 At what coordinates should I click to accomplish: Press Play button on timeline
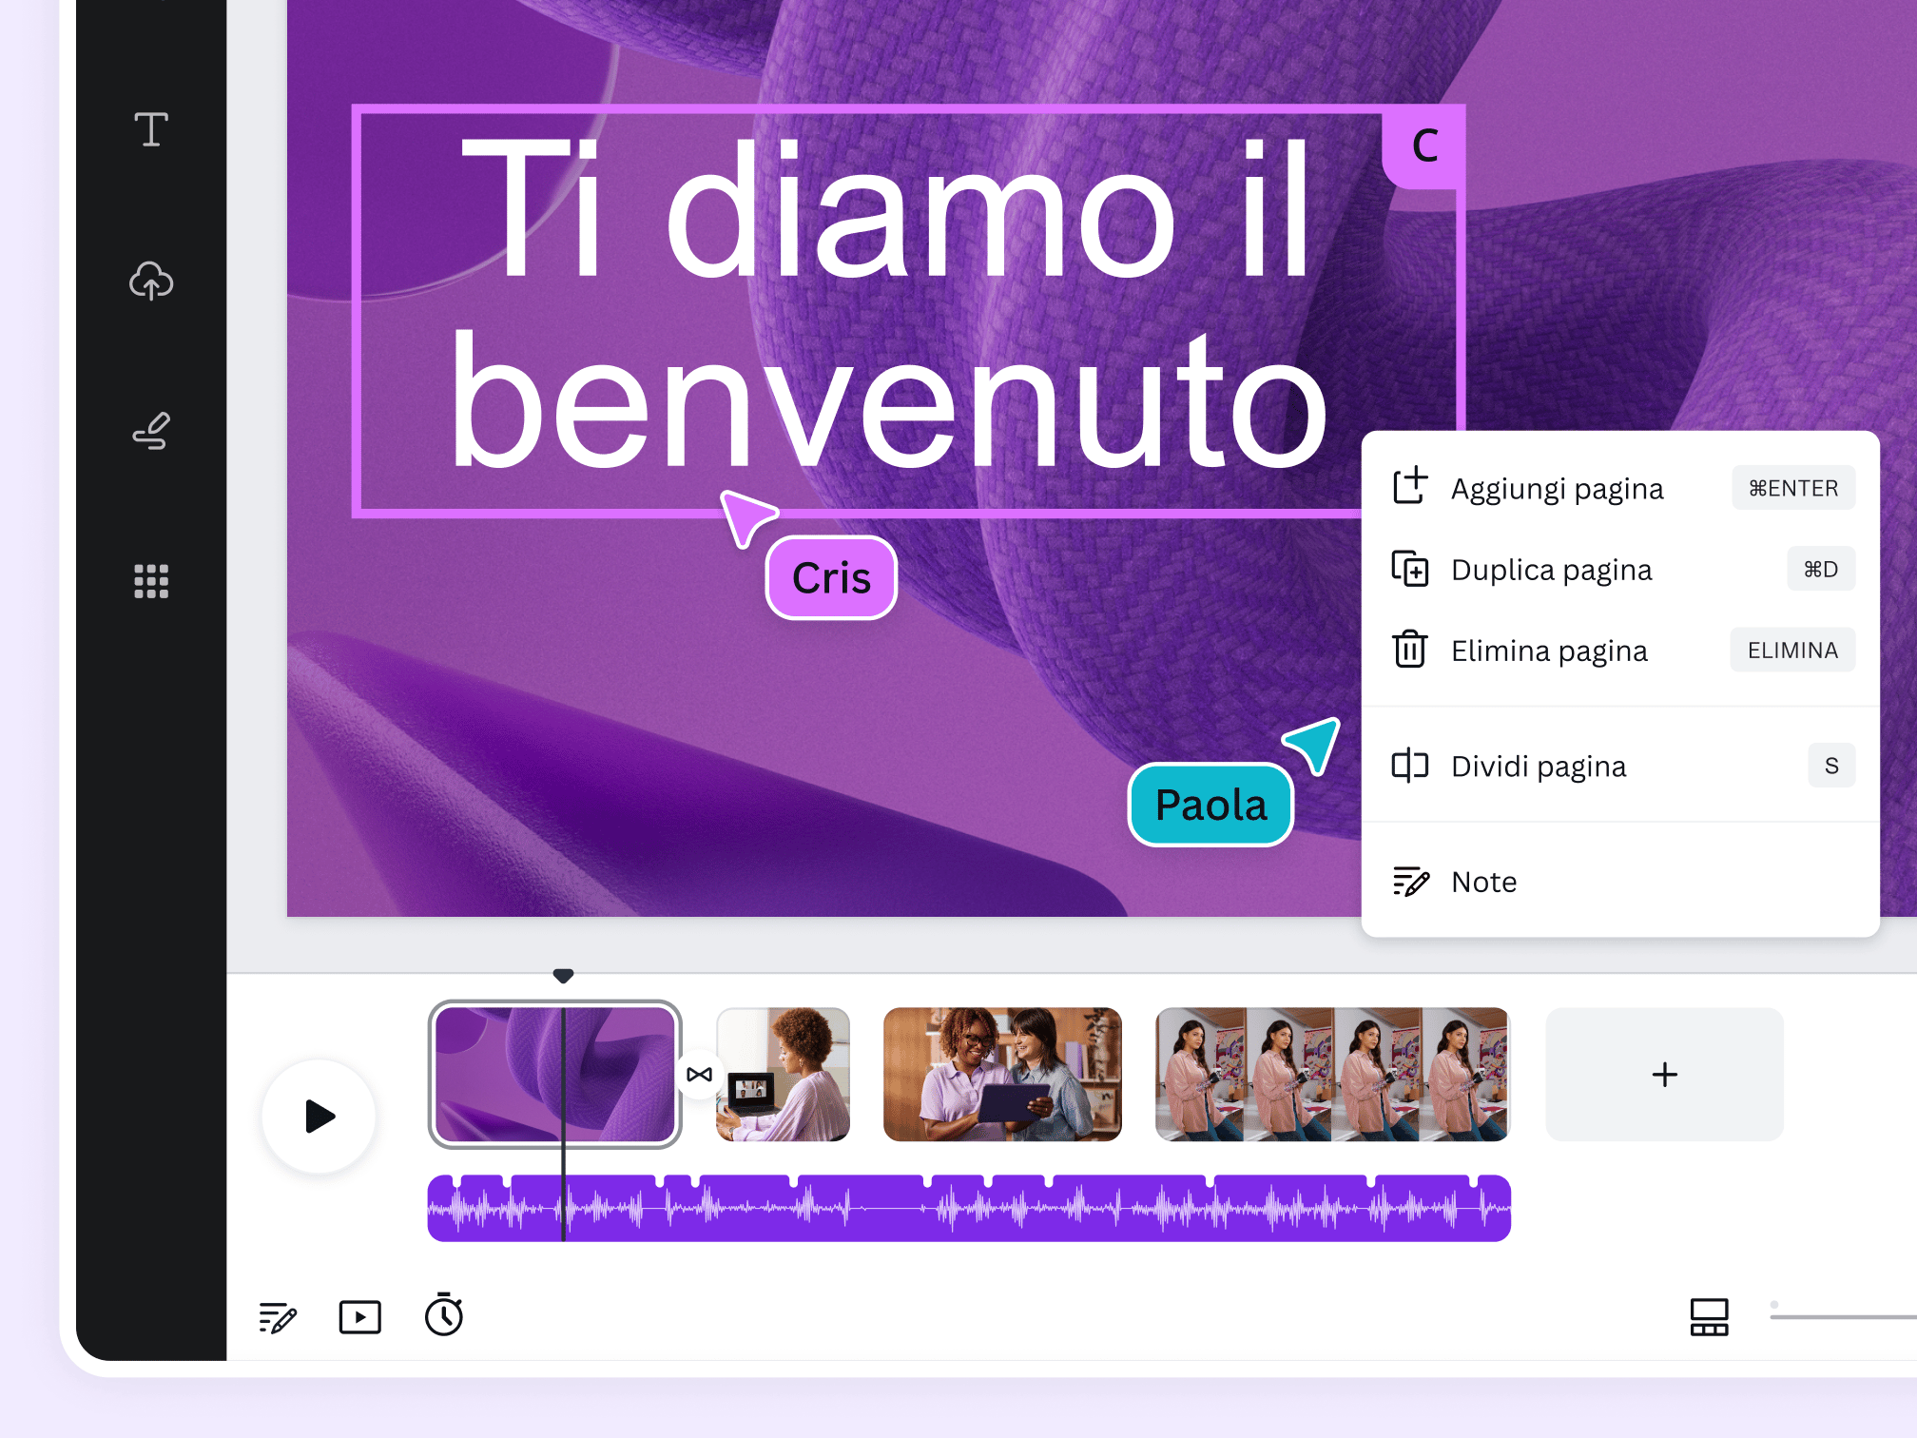pyautogui.click(x=320, y=1115)
